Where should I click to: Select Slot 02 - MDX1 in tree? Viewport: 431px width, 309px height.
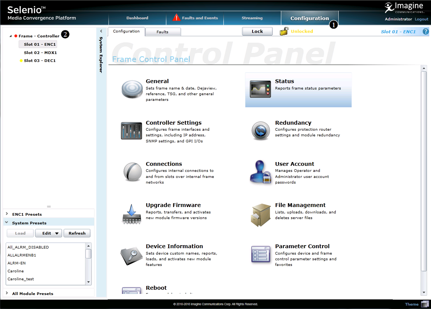coord(40,53)
